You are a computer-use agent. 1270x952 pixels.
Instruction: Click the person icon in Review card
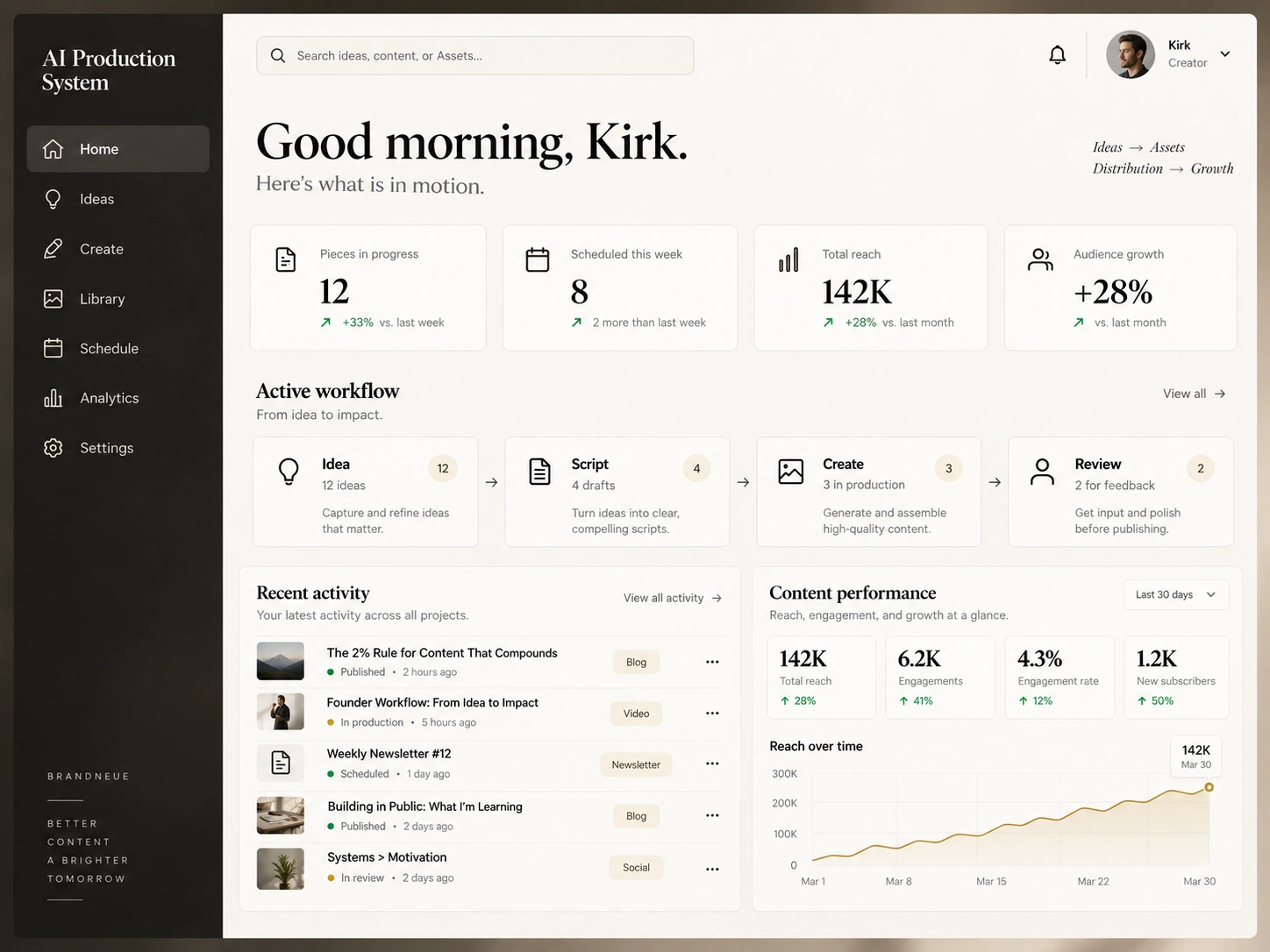pos(1042,472)
